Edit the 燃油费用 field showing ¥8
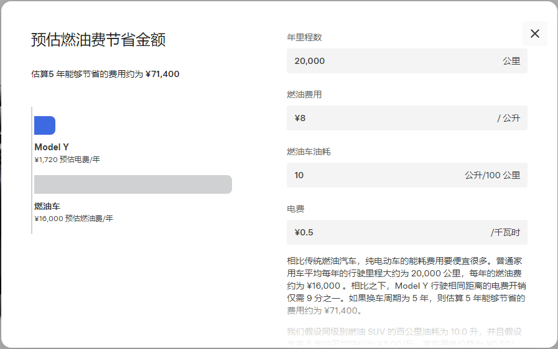Image resolution: width=558 pixels, height=349 pixels. (x=407, y=118)
